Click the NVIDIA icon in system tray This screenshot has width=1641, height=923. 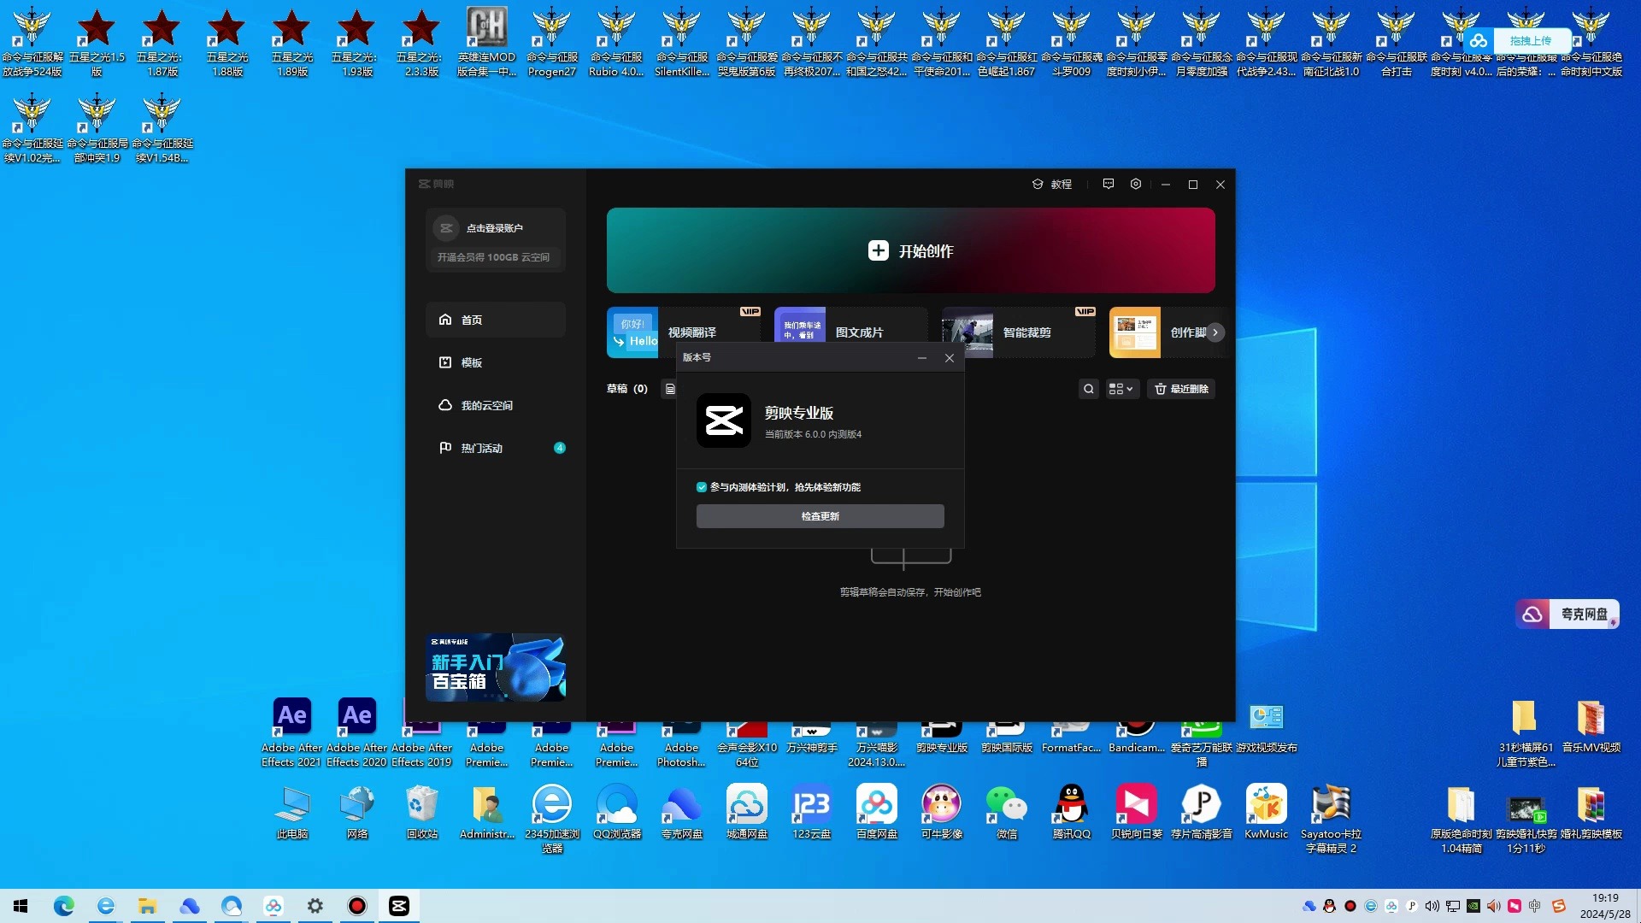[1473, 906]
